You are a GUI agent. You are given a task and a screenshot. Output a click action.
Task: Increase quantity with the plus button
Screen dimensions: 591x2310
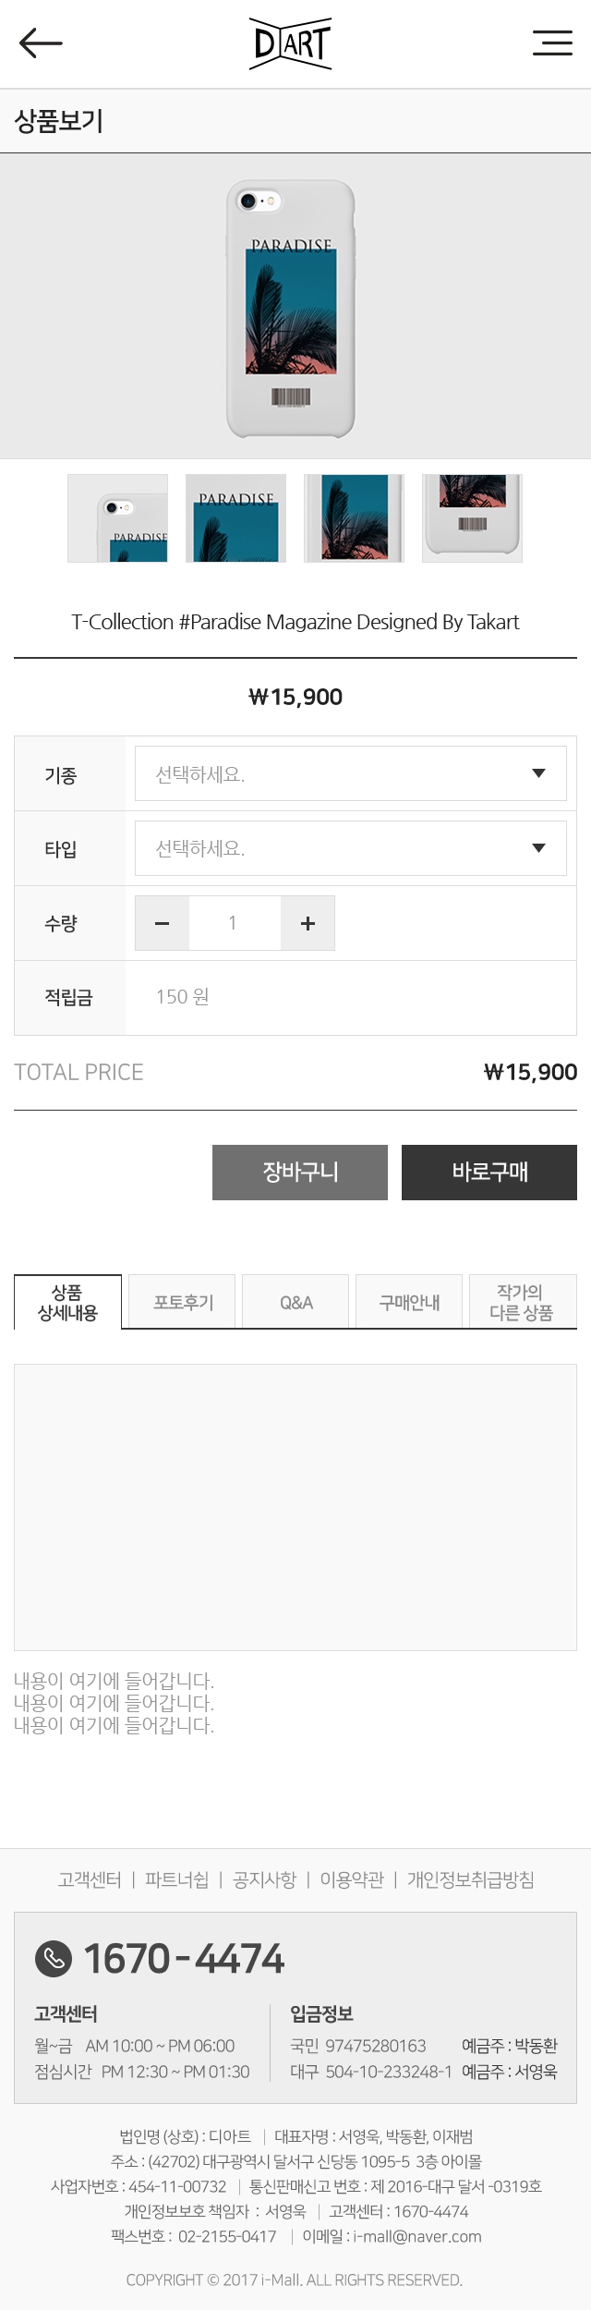[308, 923]
